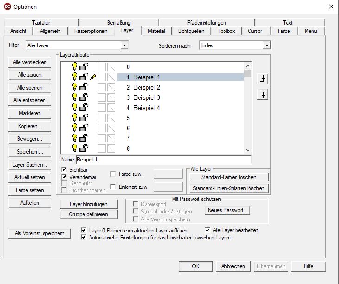Uncheck the Sichtbar checkbox
339x284 pixels.
[x=64, y=170]
